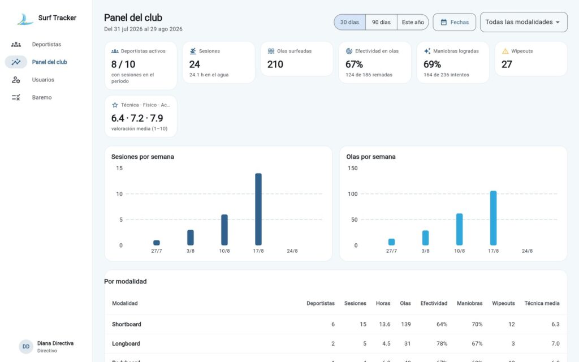Click the 6.4 · 7.2 · 7.9 rating value
This screenshot has height=362, width=579.
point(137,118)
